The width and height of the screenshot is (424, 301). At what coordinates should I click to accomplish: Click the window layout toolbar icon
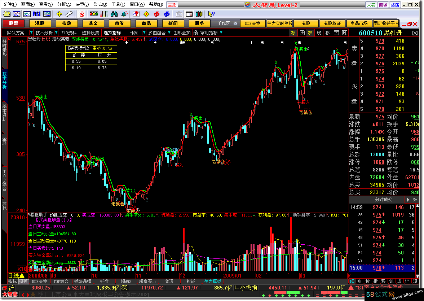tap(189, 14)
